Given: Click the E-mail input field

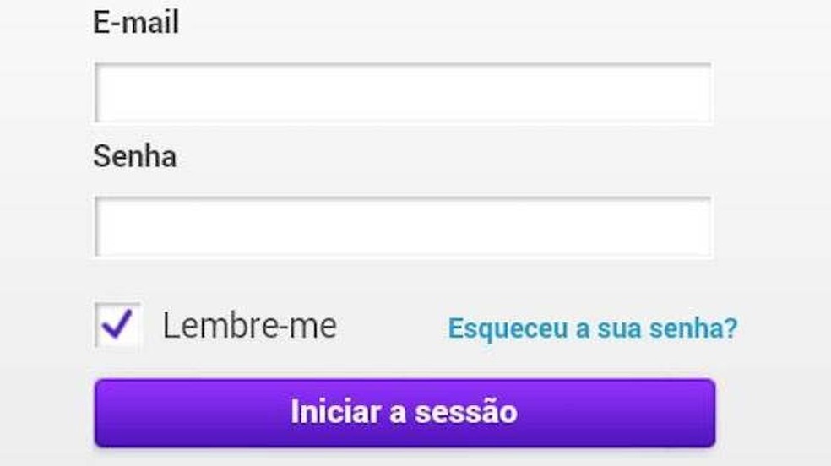Looking at the screenshot, I should pos(403,93).
